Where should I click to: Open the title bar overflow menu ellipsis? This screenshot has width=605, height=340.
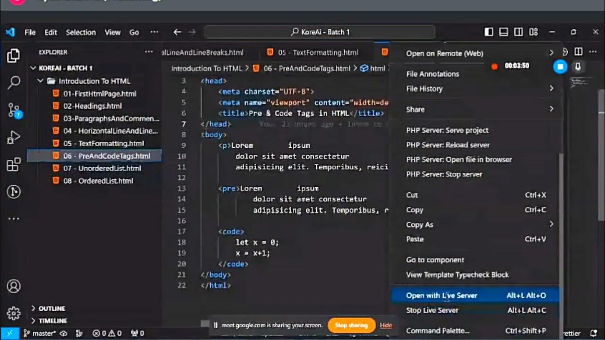[x=154, y=32]
